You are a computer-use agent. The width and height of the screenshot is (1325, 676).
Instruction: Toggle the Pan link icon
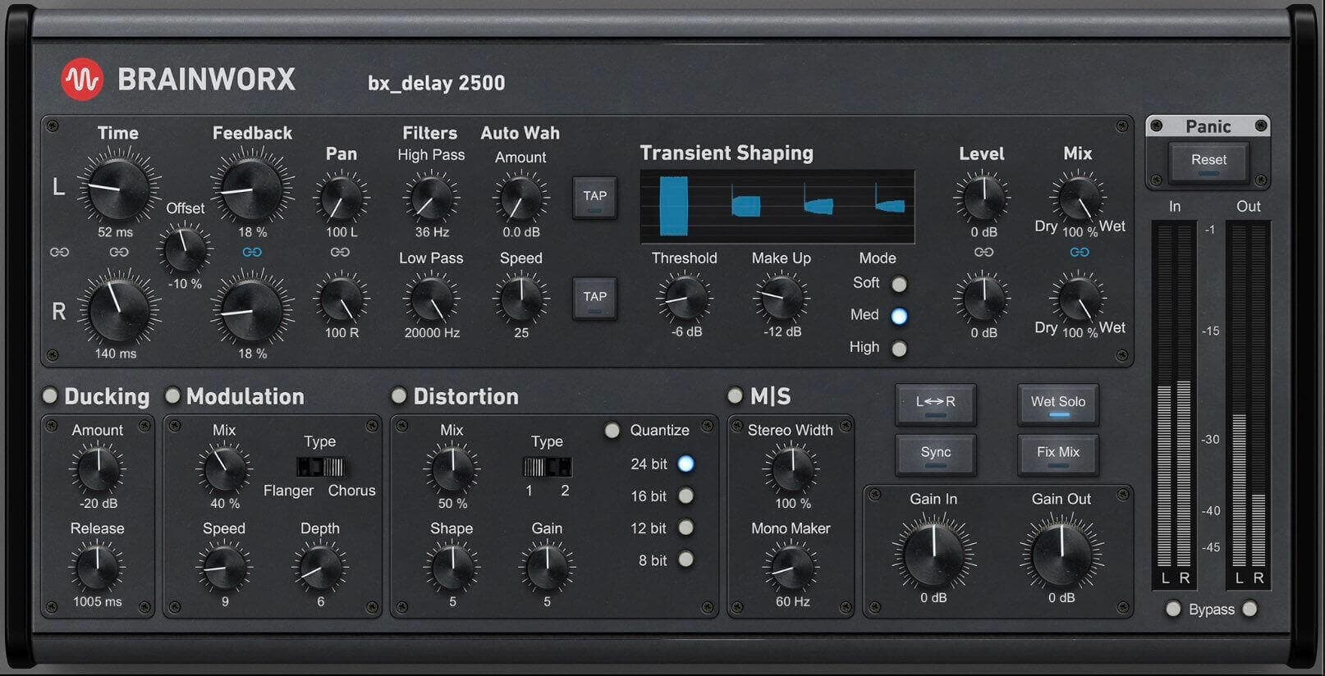[x=340, y=253]
